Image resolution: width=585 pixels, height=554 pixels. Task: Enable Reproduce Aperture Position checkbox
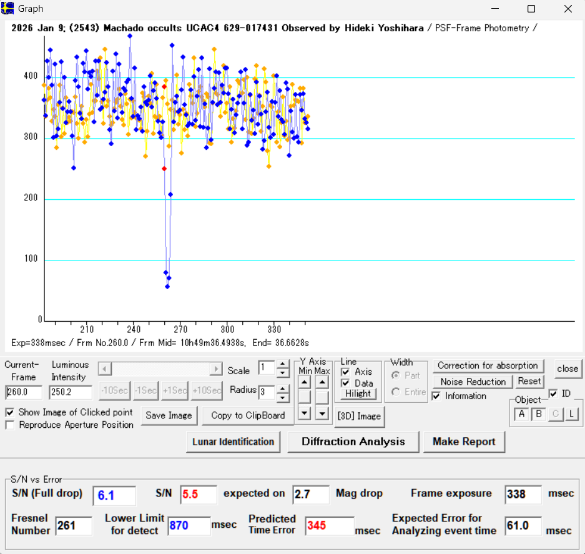[10, 425]
